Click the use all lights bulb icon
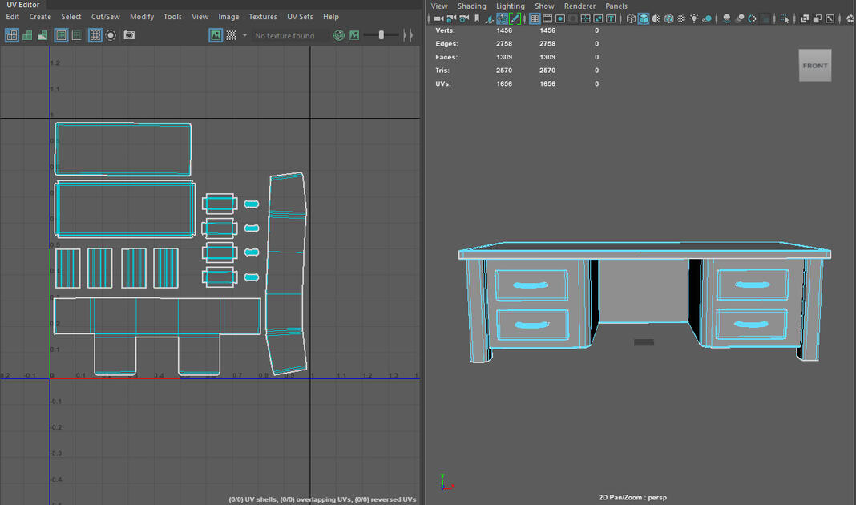The height and width of the screenshot is (505, 856). coord(694,18)
